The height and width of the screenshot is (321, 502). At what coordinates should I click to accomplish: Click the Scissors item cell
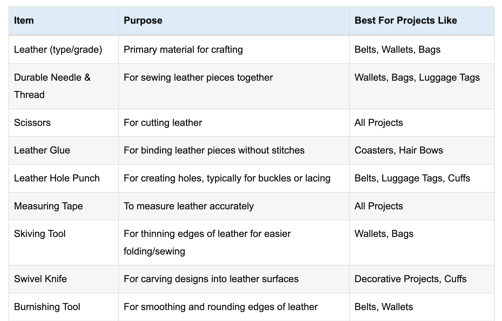point(64,123)
